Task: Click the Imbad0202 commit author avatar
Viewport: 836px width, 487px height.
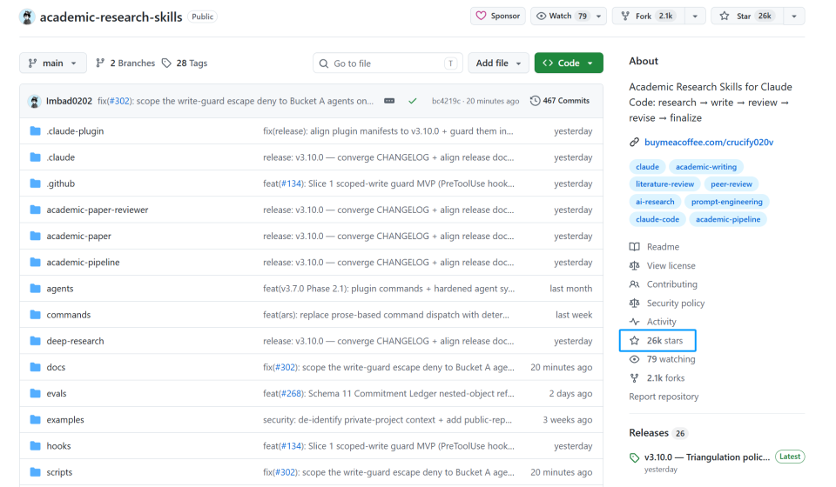Action: (x=34, y=101)
